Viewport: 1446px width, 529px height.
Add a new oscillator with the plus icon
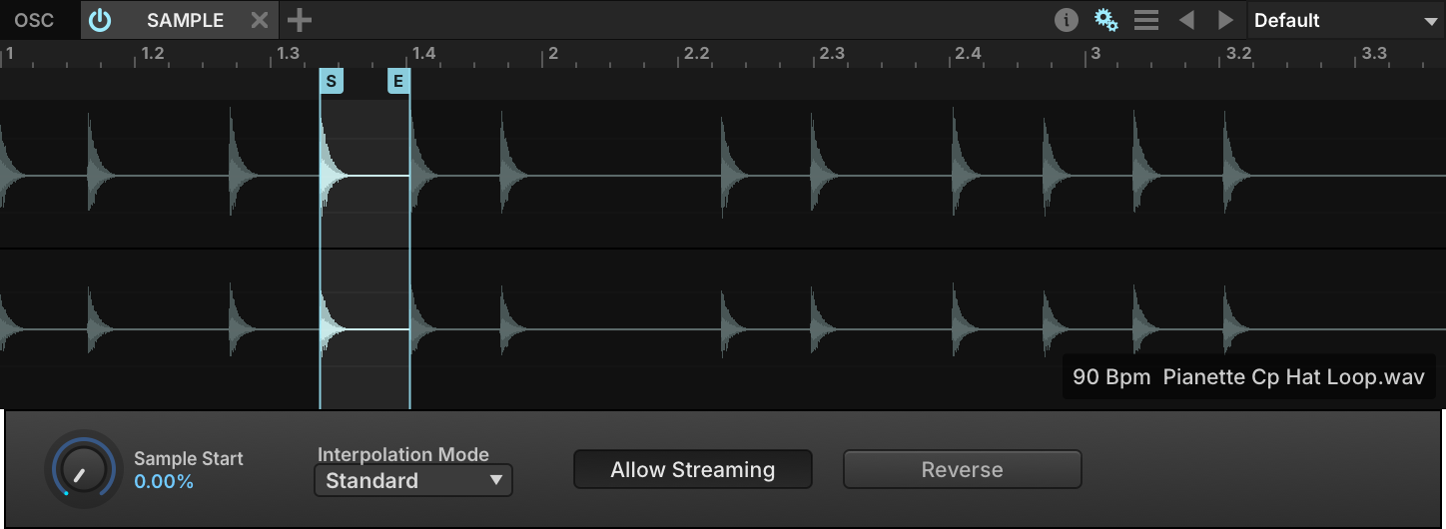(x=299, y=20)
